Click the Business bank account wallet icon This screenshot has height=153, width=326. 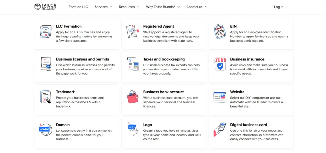click(132, 97)
